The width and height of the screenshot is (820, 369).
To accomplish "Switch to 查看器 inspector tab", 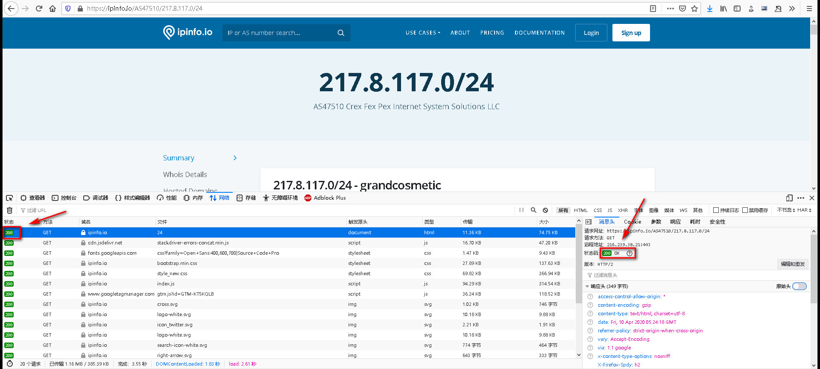I will (x=33, y=198).
